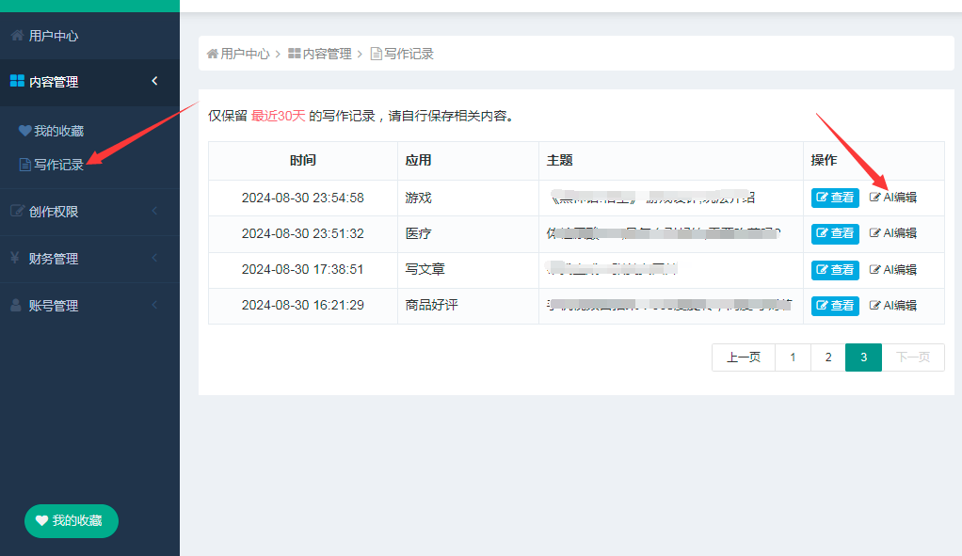
Task: Expand the 创作权限 menu chevron
Action: [154, 212]
